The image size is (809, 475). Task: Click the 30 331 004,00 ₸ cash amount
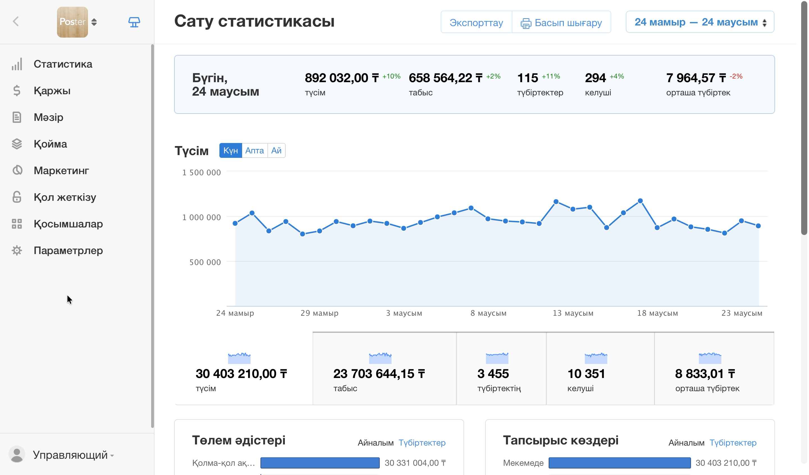(x=415, y=463)
